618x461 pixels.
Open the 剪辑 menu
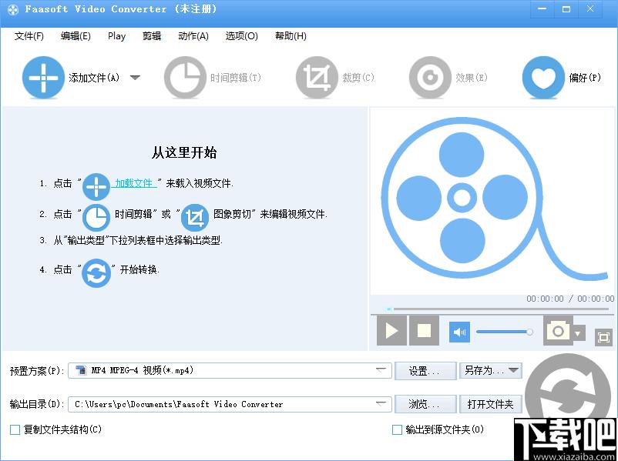[x=152, y=36]
